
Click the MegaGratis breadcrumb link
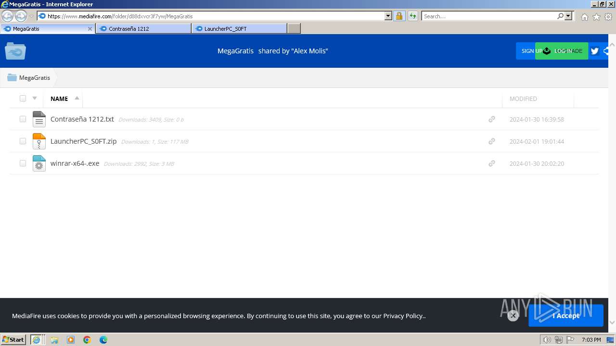35,77
